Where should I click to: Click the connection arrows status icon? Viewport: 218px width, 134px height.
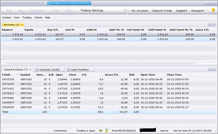coord(101,131)
